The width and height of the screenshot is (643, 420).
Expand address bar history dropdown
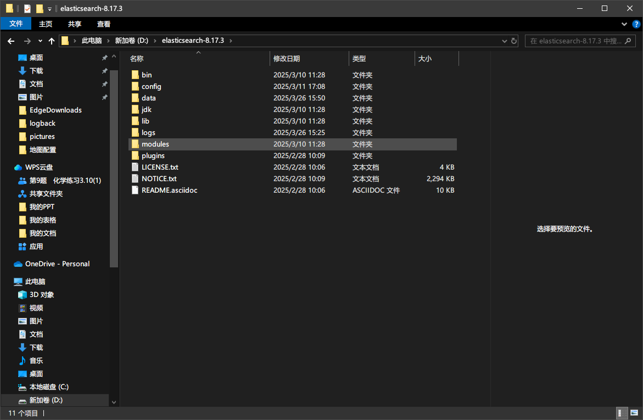pyautogui.click(x=505, y=41)
